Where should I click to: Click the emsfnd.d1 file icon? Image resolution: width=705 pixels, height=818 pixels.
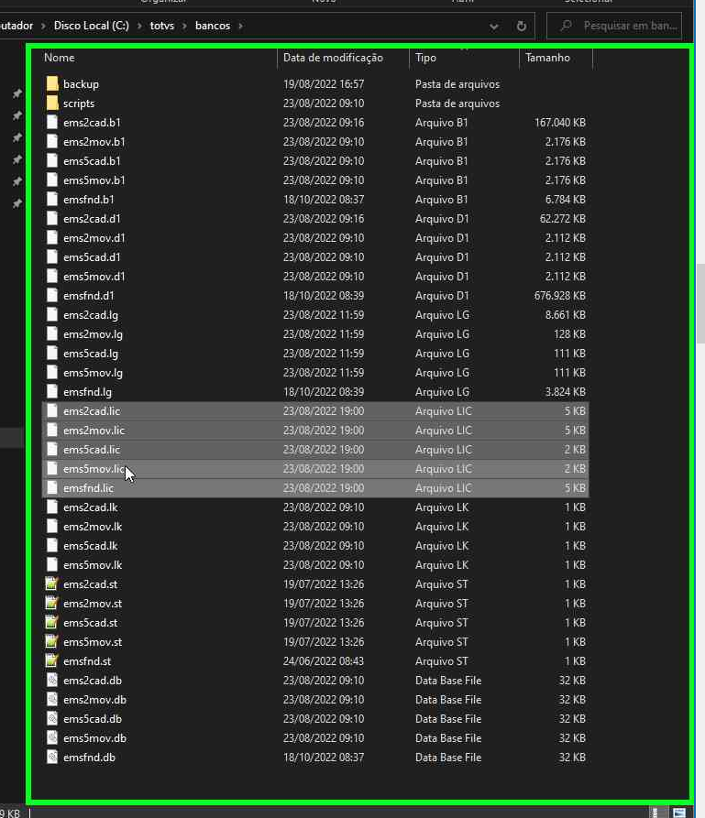coord(52,295)
